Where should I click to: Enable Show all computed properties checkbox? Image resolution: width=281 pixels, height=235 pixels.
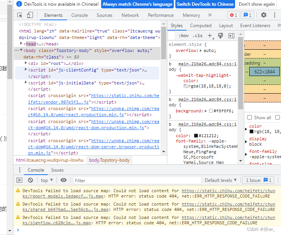(250, 118)
